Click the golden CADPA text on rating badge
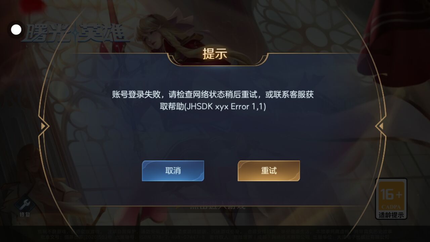The width and height of the screenshot is (430, 242). coord(391,207)
